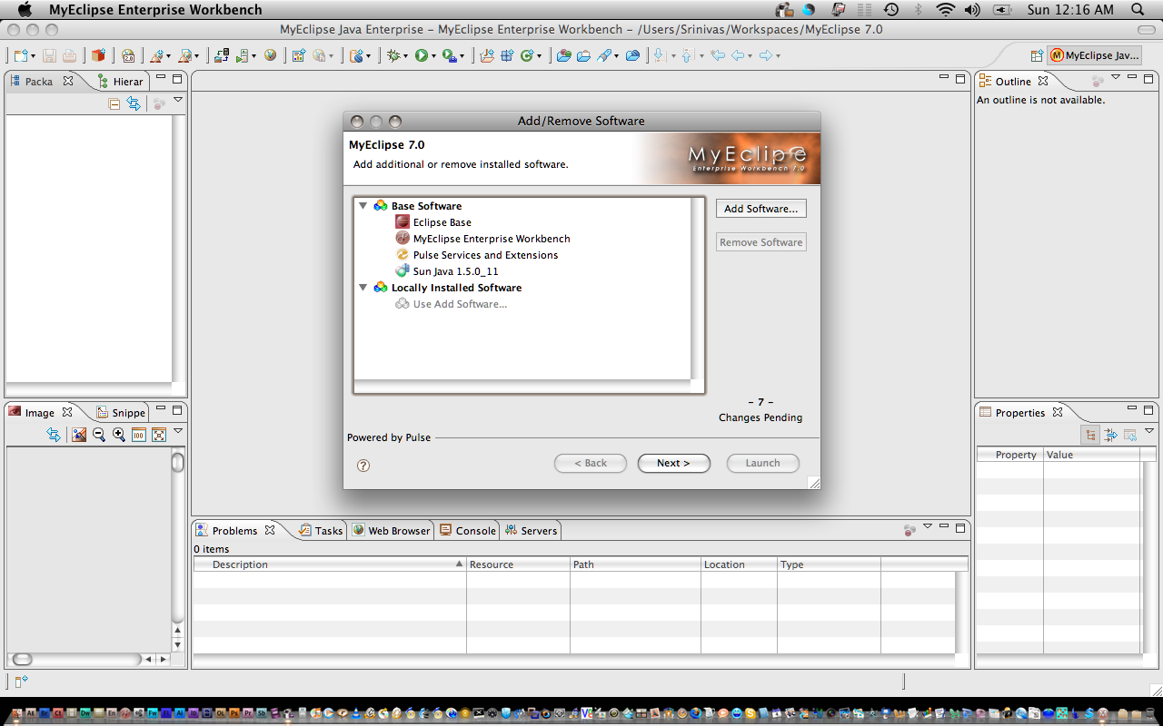Toggle Show Categories in Properties view
Image resolution: width=1163 pixels, height=726 pixels.
pos(1090,435)
